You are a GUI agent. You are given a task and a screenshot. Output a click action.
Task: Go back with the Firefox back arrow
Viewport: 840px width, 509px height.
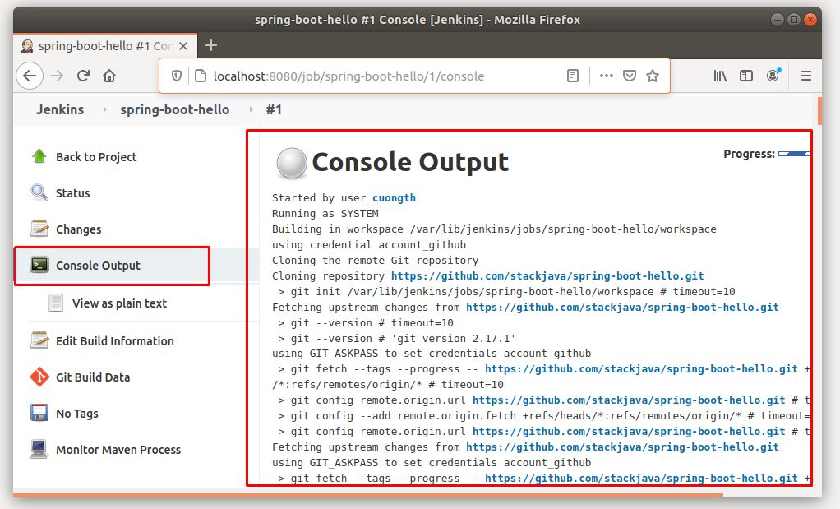(x=30, y=76)
